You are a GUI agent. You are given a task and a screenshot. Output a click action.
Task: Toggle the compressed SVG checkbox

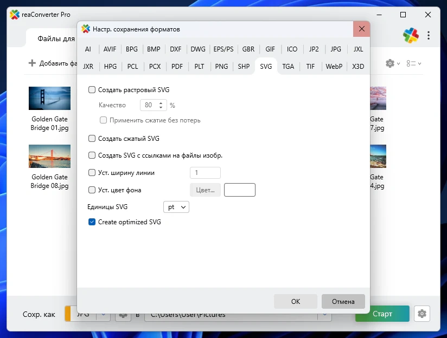point(92,139)
